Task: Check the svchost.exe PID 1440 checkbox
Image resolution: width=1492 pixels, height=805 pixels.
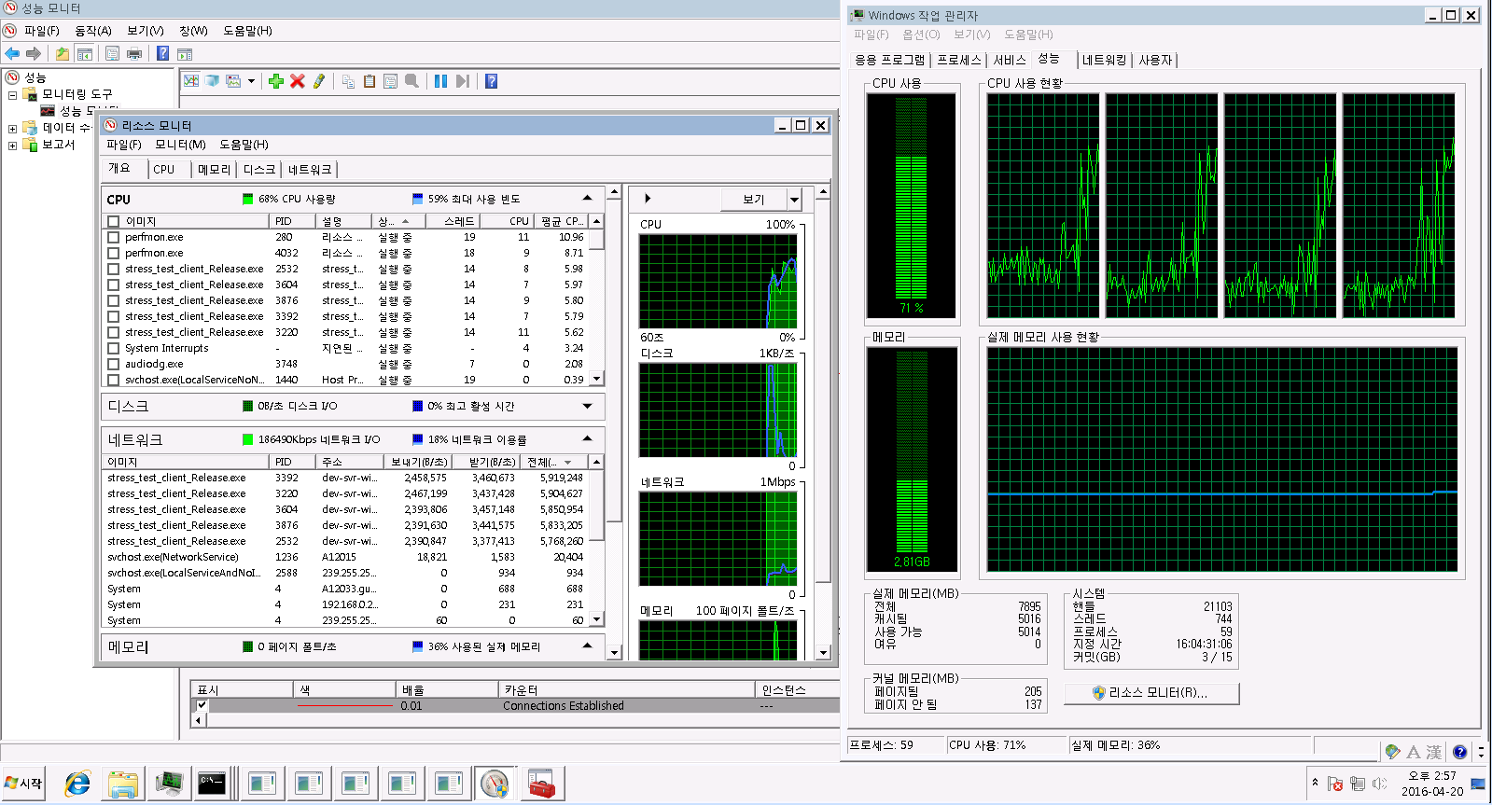Action: click(113, 380)
